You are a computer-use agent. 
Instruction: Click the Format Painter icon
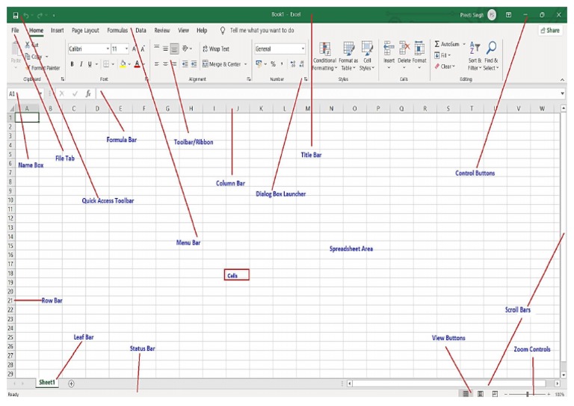click(x=27, y=67)
